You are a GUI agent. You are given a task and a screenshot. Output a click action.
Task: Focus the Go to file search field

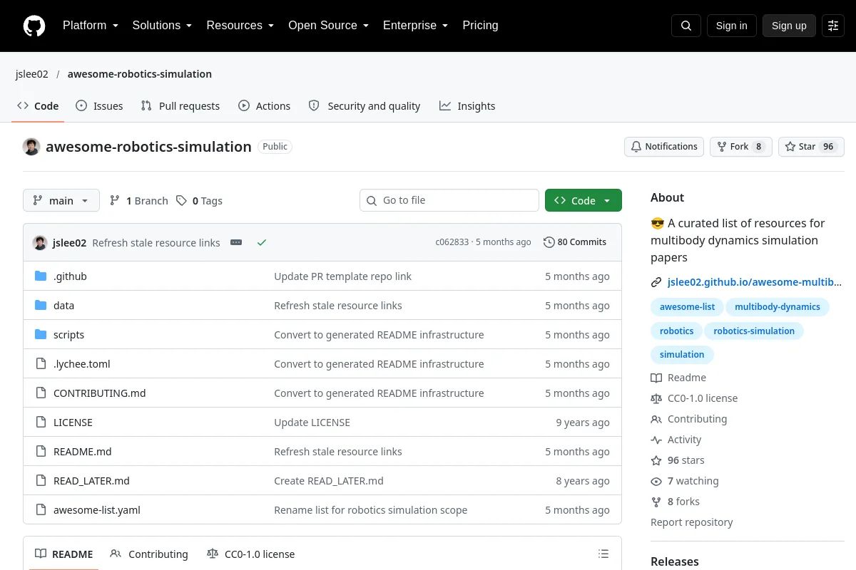(x=449, y=200)
